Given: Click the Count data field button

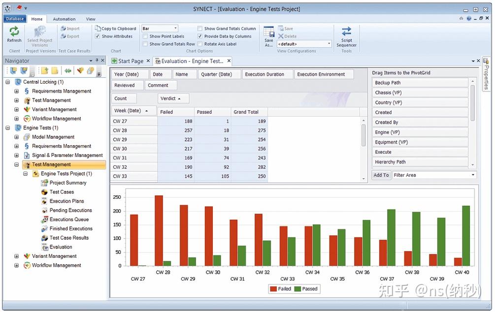Looking at the screenshot, I should click(124, 98).
